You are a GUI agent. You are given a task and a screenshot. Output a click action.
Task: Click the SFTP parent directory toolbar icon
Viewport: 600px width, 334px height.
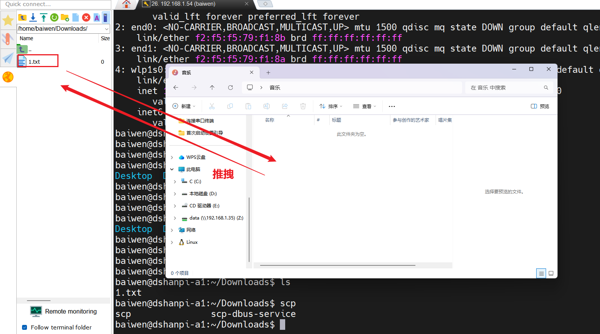(x=22, y=17)
